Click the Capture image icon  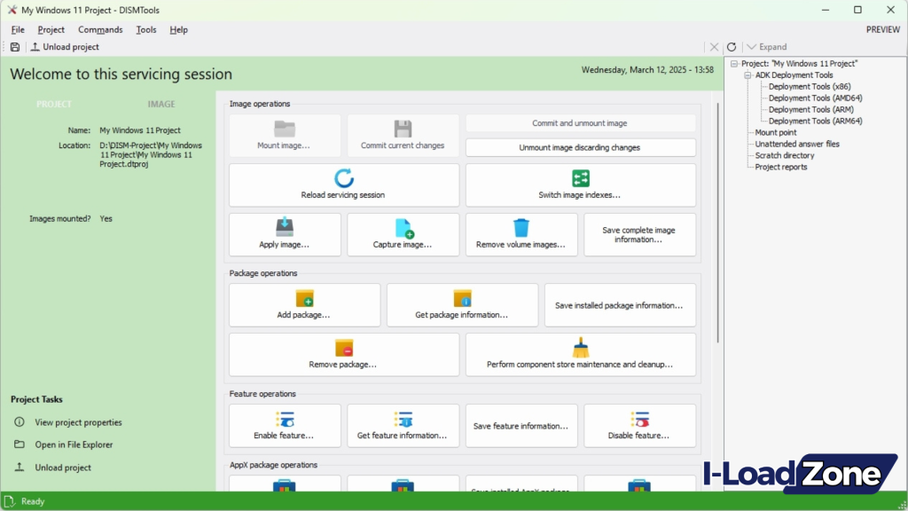pos(403,228)
